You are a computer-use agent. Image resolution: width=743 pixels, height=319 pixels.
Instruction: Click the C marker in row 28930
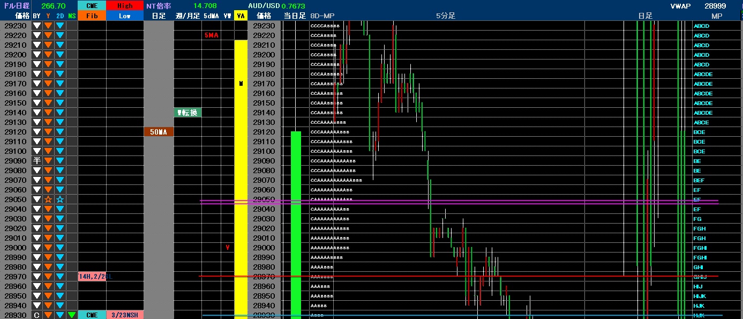[x=37, y=315]
